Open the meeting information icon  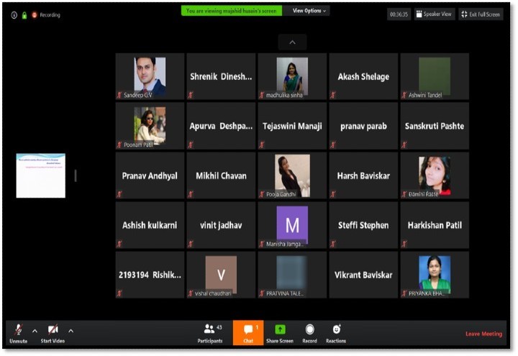point(14,14)
